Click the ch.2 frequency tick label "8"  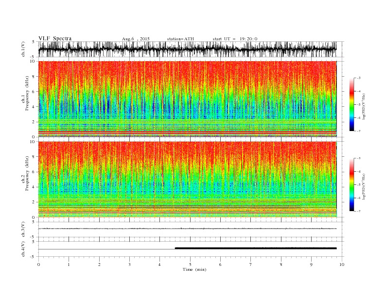pyautogui.click(x=34, y=157)
